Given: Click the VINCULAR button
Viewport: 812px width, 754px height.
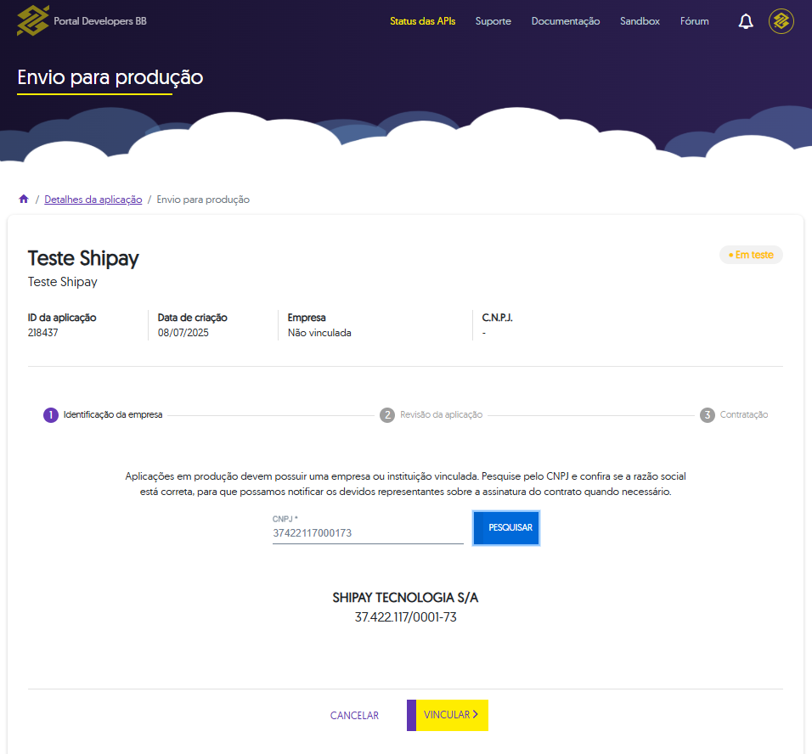Looking at the screenshot, I should point(448,715).
